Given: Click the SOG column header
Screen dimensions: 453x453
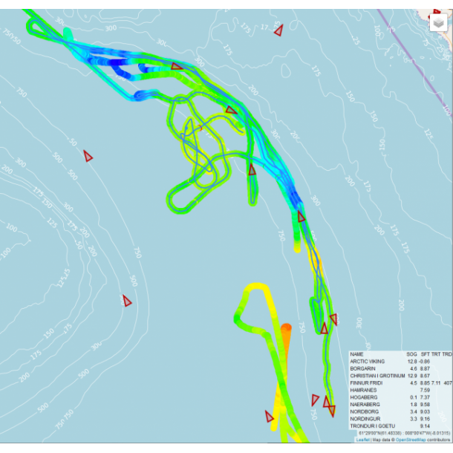Looking at the screenshot, I should (411, 354).
